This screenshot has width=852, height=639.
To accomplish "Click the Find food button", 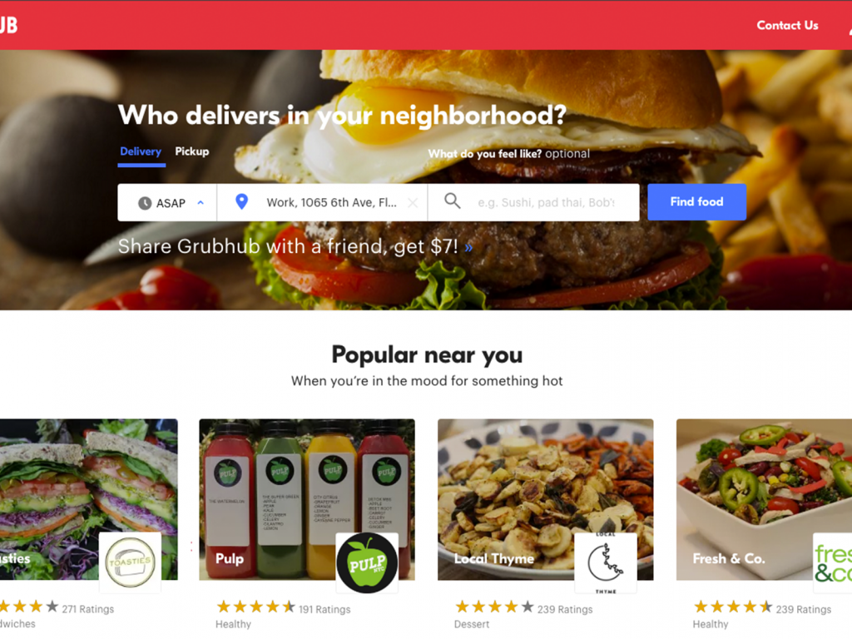I will click(696, 202).
